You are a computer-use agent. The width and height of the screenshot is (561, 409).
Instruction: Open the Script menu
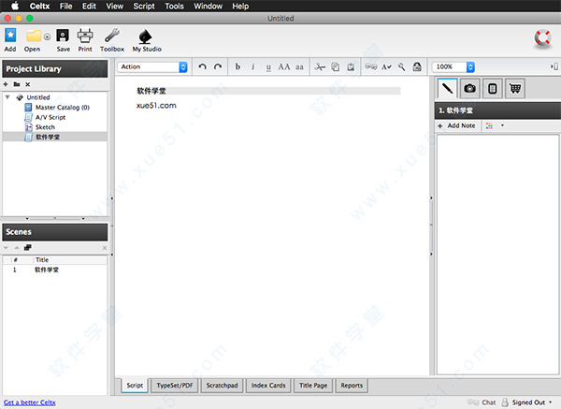[144, 7]
